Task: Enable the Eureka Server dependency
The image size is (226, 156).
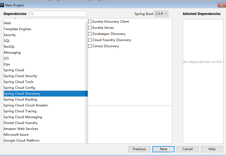Action: click(x=90, y=27)
